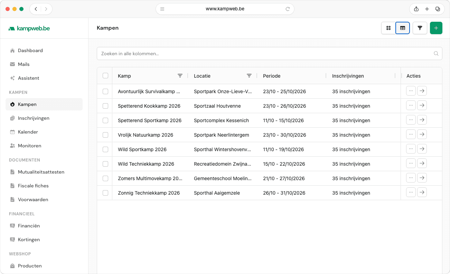Show browser tab overview
Viewport: 450px width, 274px height.
point(438,9)
